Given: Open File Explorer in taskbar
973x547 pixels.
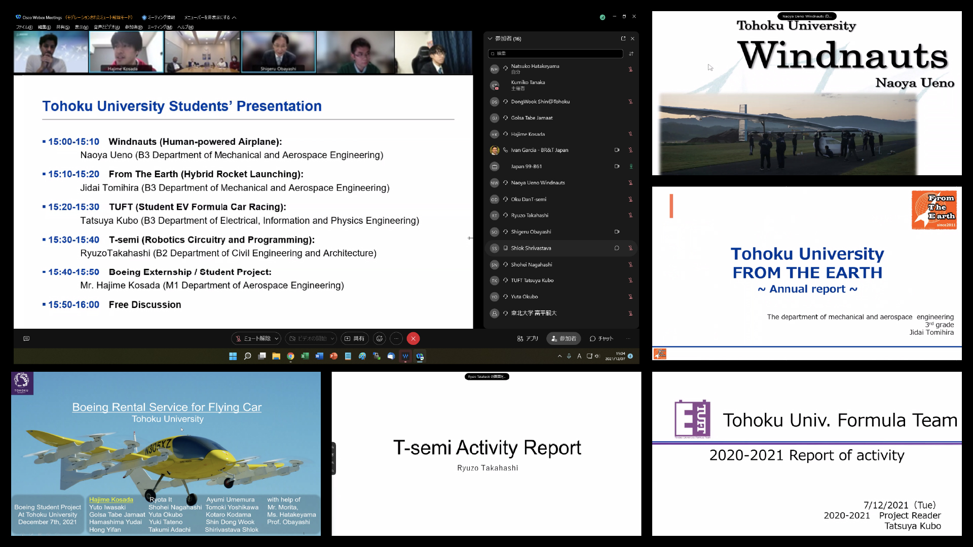Looking at the screenshot, I should click(x=276, y=356).
